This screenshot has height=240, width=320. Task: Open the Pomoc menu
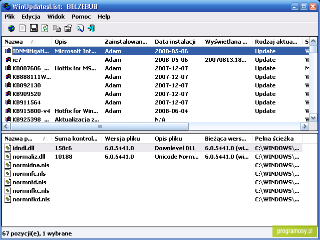coord(81,17)
